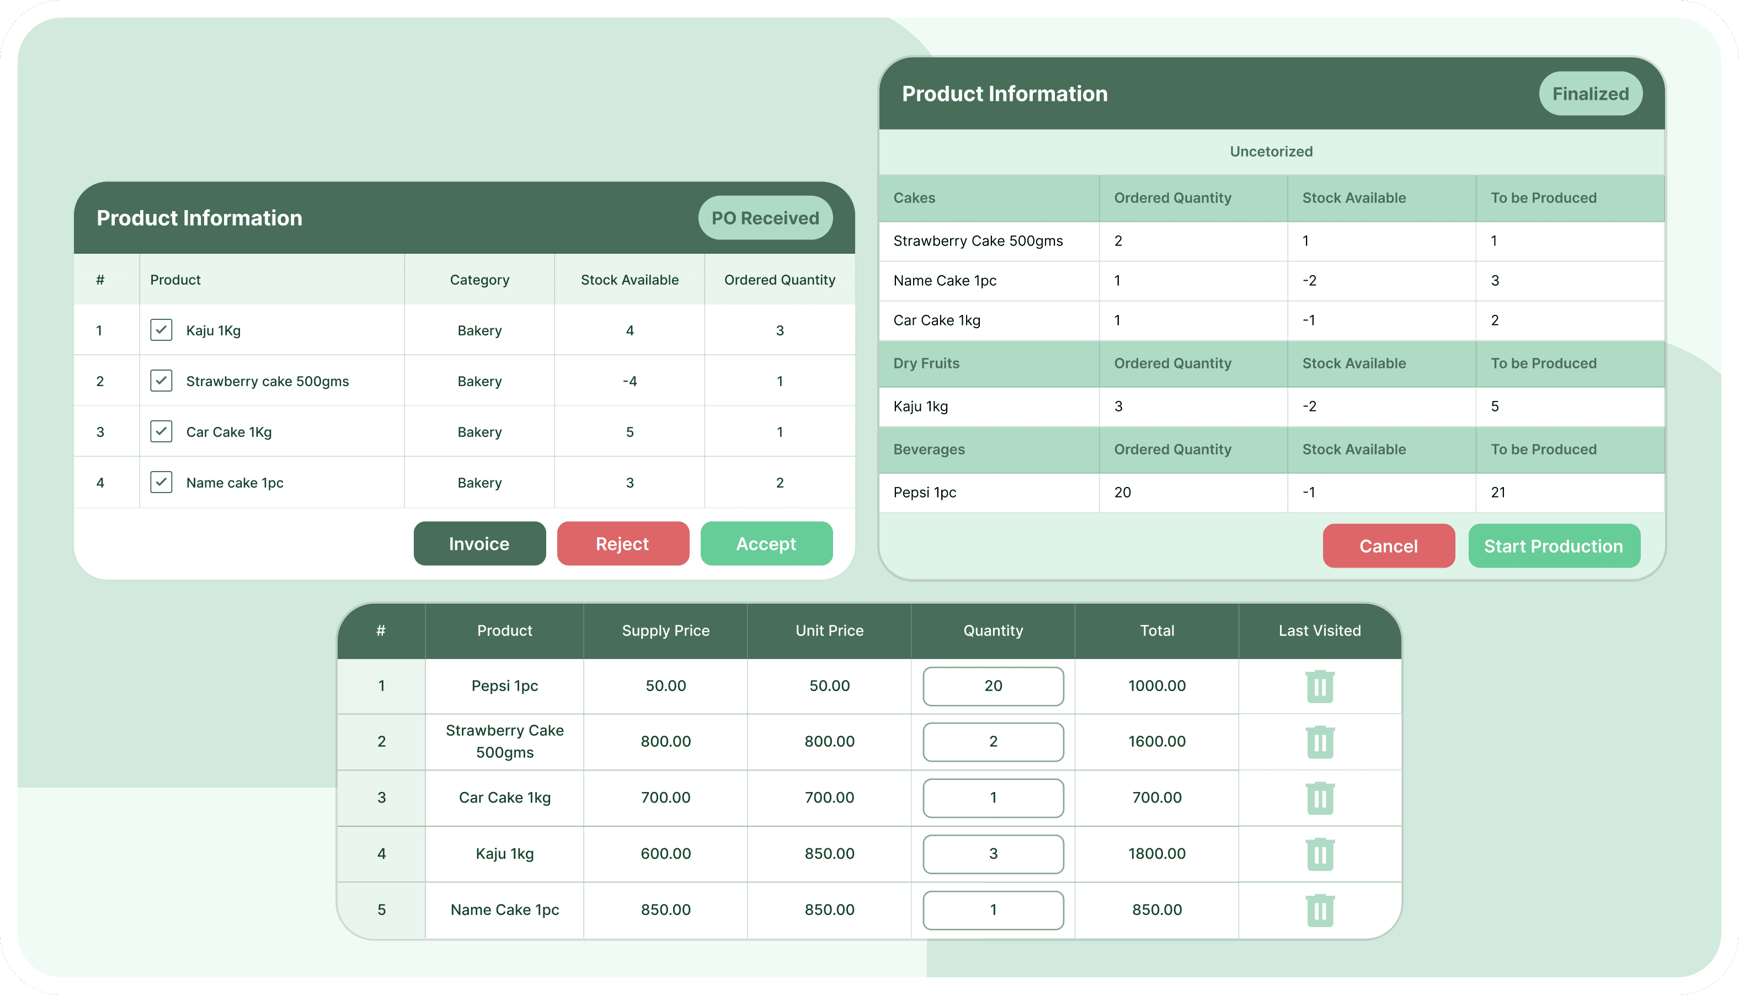
Task: Click the Reject button
Action: tap(622, 543)
